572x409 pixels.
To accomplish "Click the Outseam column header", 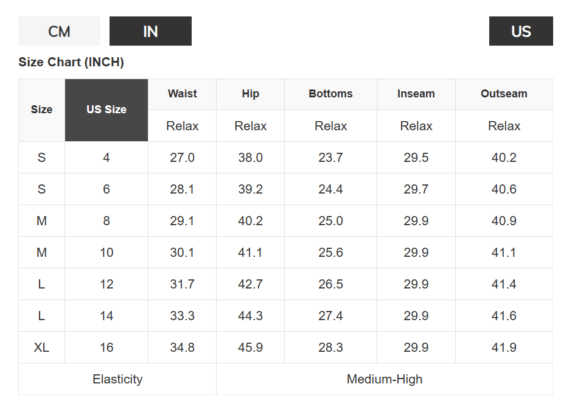I will pos(504,94).
